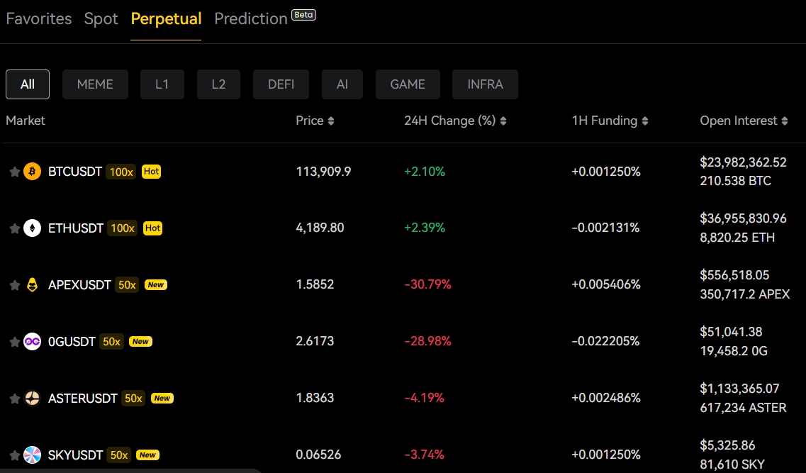Sort by 24H Change percentage
Image resolution: width=806 pixels, height=473 pixels.
(456, 121)
